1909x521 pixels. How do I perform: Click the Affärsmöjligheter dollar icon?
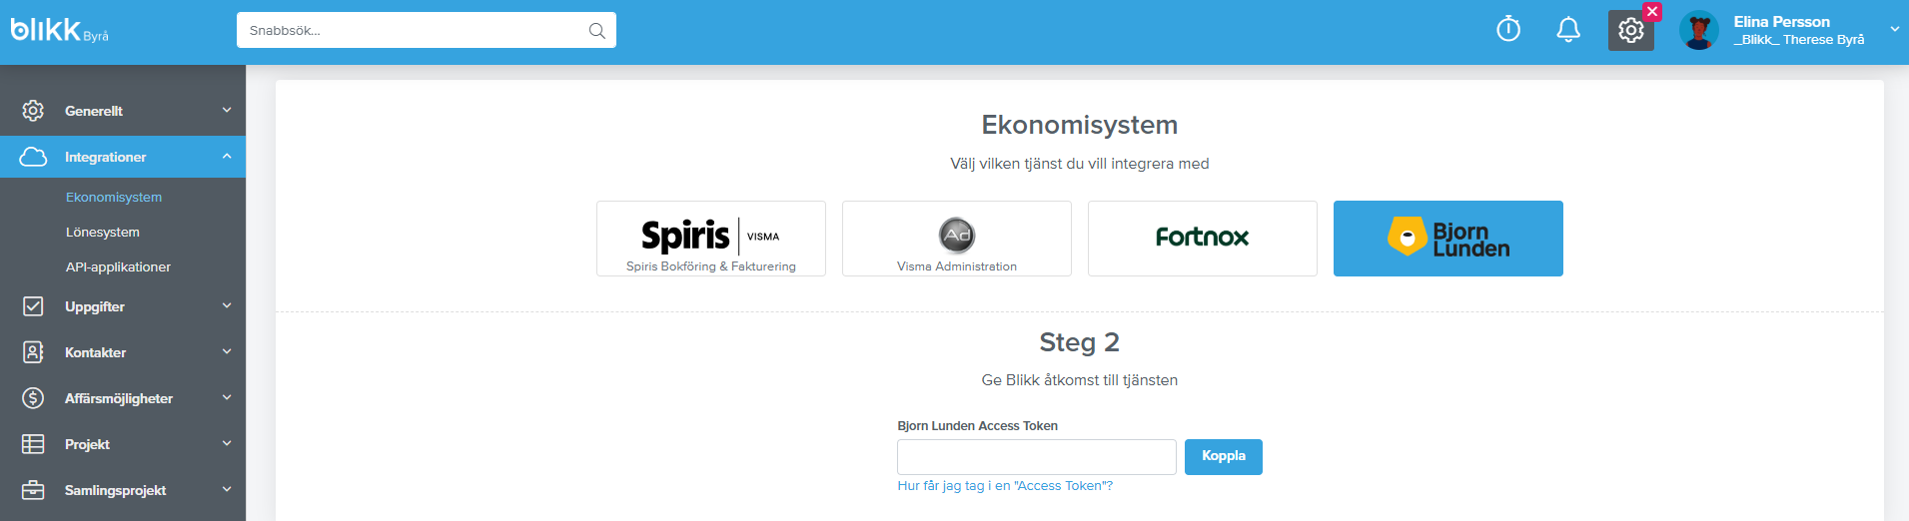[x=33, y=398]
